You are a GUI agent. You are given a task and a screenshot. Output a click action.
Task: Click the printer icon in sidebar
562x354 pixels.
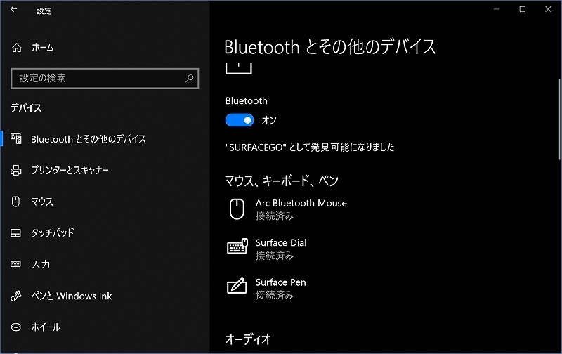pos(16,171)
